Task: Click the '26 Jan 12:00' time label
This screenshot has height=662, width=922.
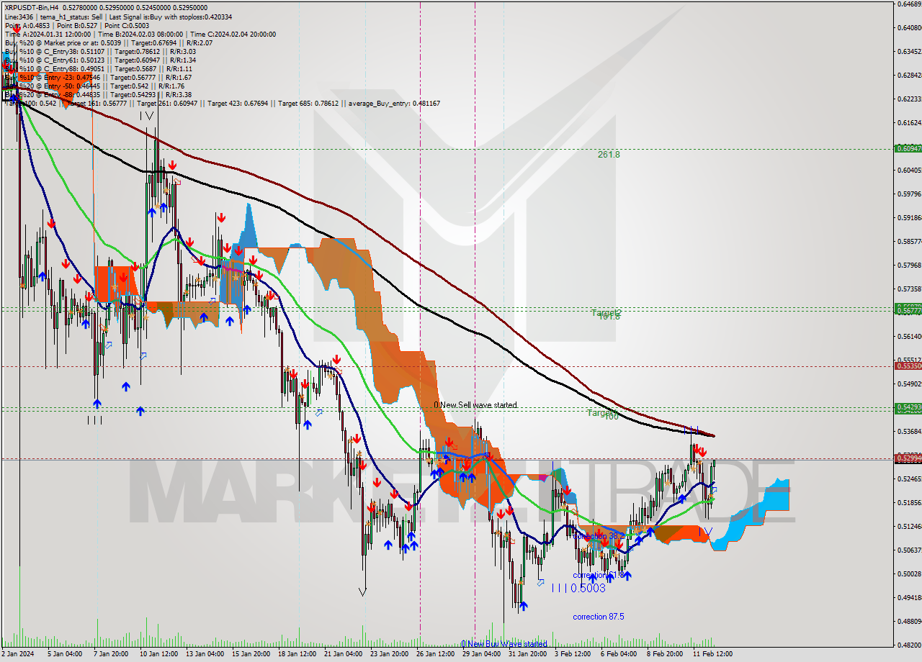Action: [x=435, y=654]
